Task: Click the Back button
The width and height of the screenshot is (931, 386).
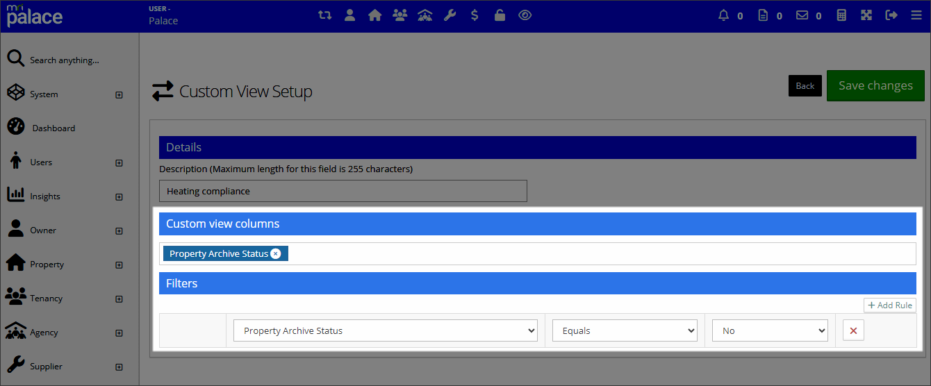Action: tap(805, 85)
